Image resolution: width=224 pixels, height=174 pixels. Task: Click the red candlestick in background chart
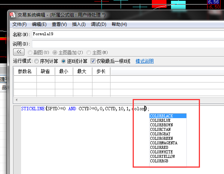pyautogui.click(x=159, y=4)
